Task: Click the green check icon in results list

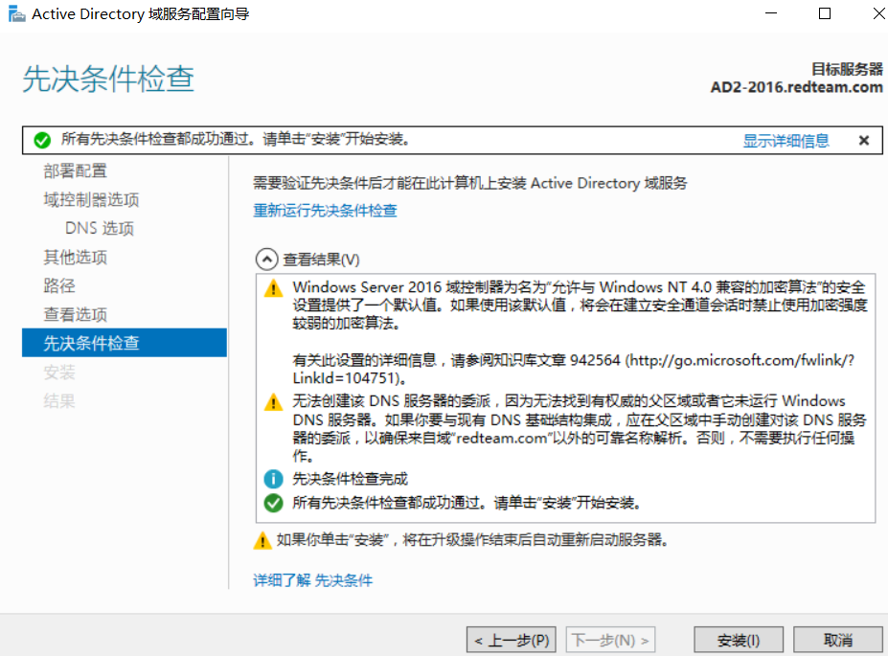Action: click(274, 503)
